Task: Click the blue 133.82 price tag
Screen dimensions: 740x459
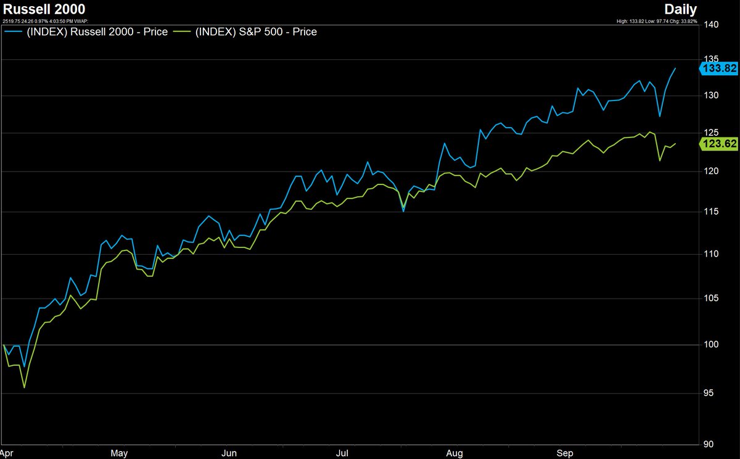Action: coord(718,68)
